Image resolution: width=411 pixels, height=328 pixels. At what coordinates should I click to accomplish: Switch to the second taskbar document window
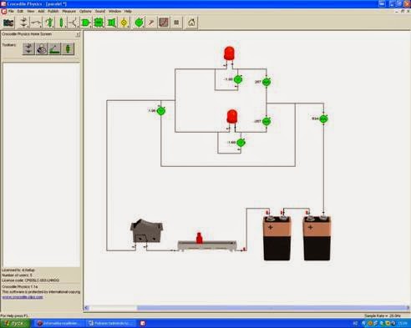click(110, 324)
